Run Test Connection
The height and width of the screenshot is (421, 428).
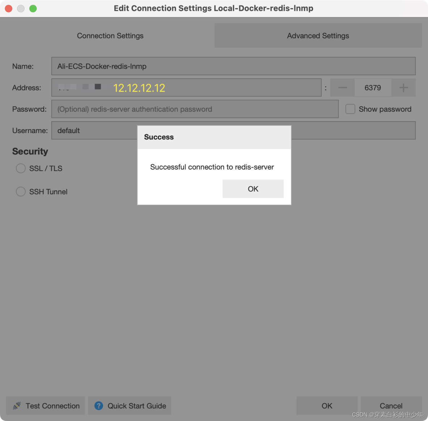point(45,406)
